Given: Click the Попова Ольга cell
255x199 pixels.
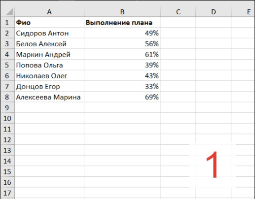Looking at the screenshot, I should pyautogui.click(x=49, y=65).
